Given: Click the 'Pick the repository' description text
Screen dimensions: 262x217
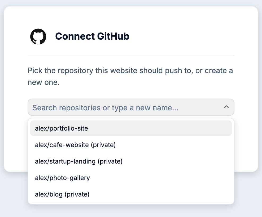Looking at the screenshot, I should coord(130,76).
